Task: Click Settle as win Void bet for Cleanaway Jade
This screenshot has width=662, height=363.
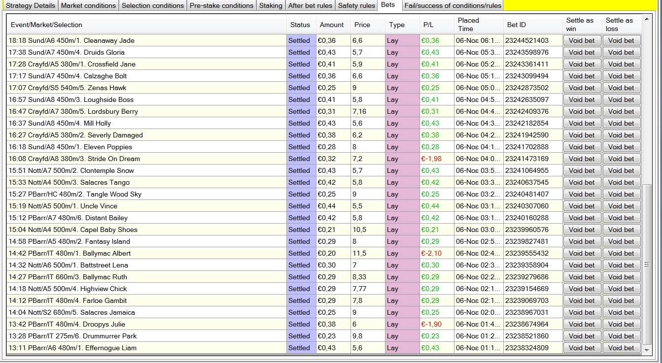Action: click(x=582, y=40)
